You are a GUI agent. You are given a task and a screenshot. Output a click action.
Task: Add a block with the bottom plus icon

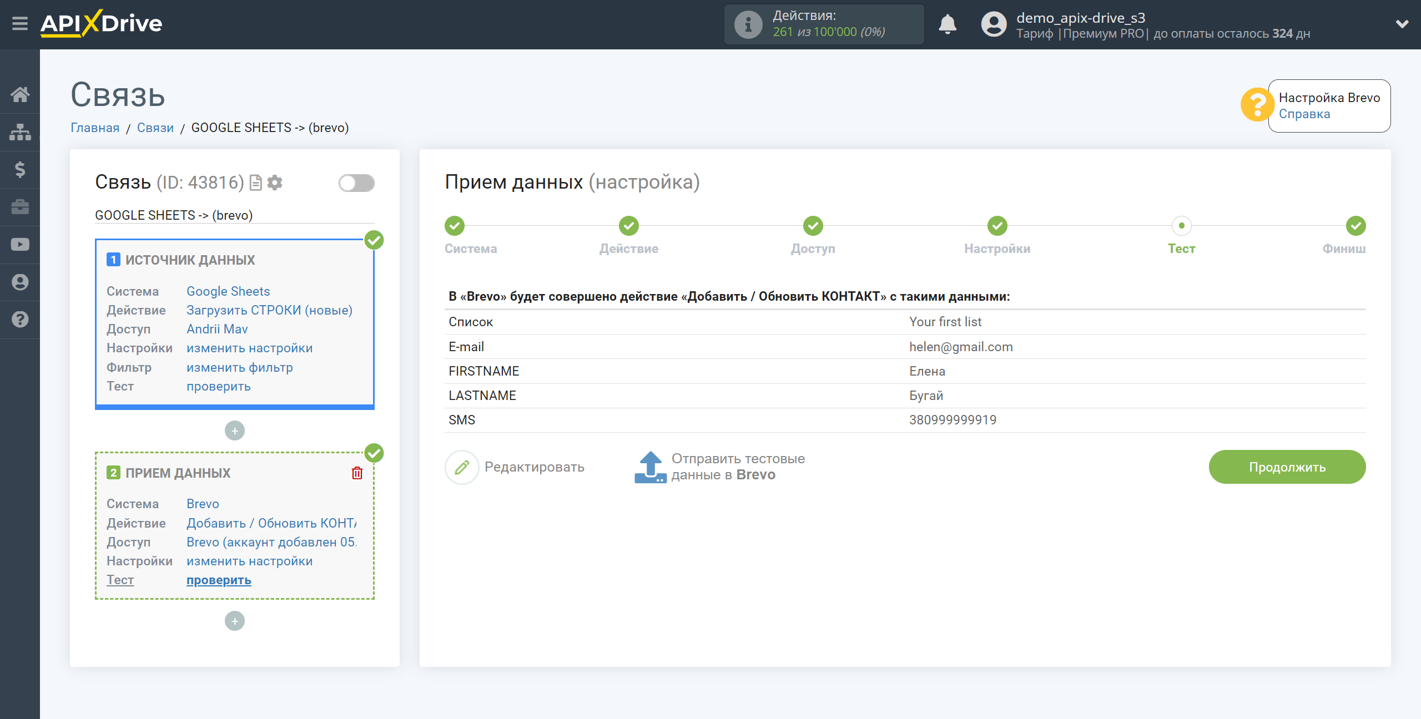(234, 621)
